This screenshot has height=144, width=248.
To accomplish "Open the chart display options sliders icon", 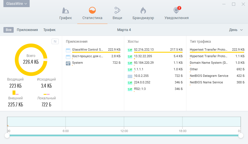I will click(x=55, y=41).
